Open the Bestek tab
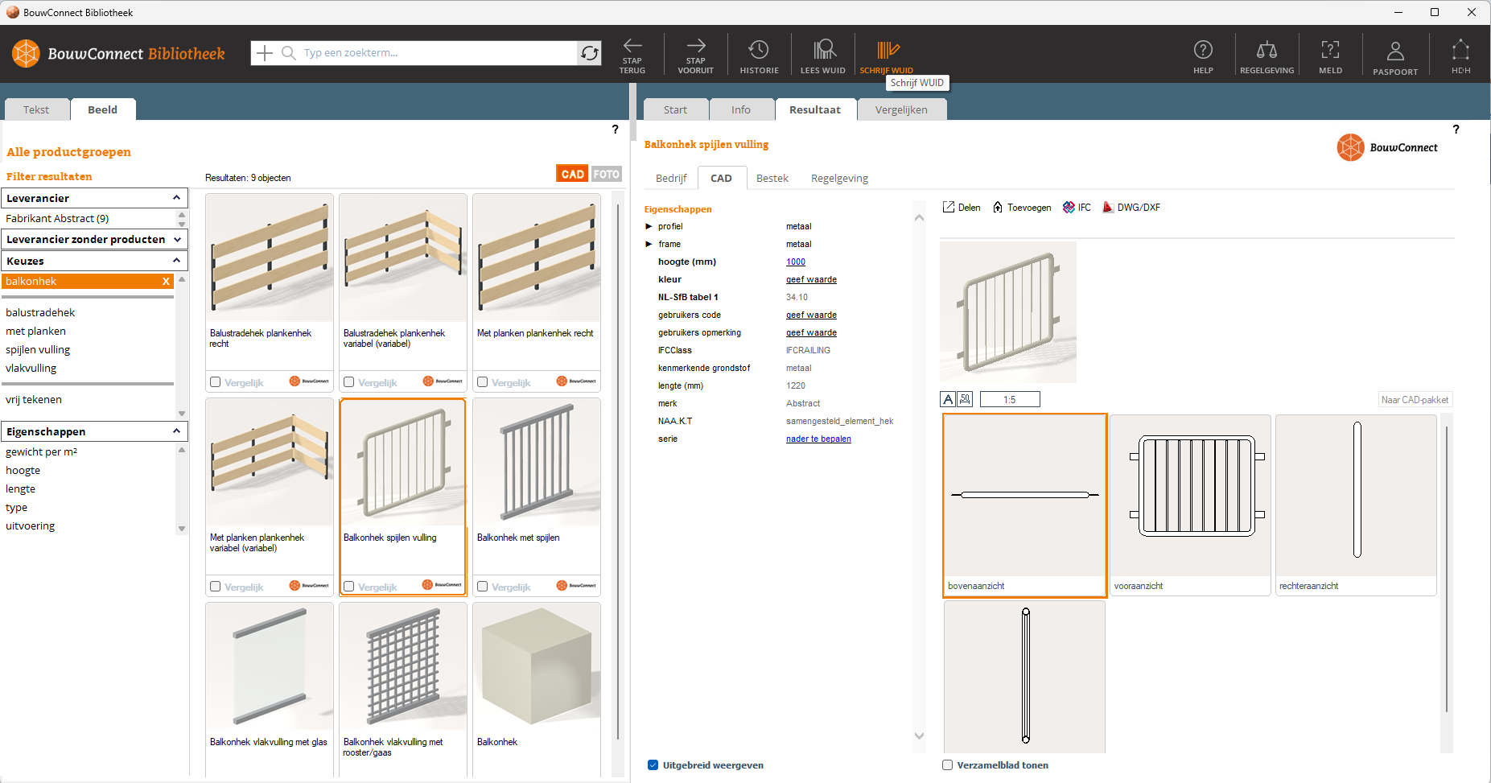The width and height of the screenshot is (1491, 783). point(772,179)
